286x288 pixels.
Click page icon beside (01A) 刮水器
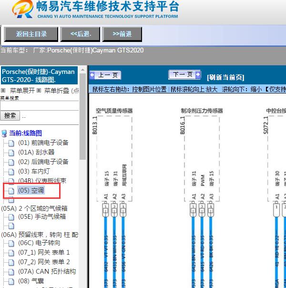[11, 153]
